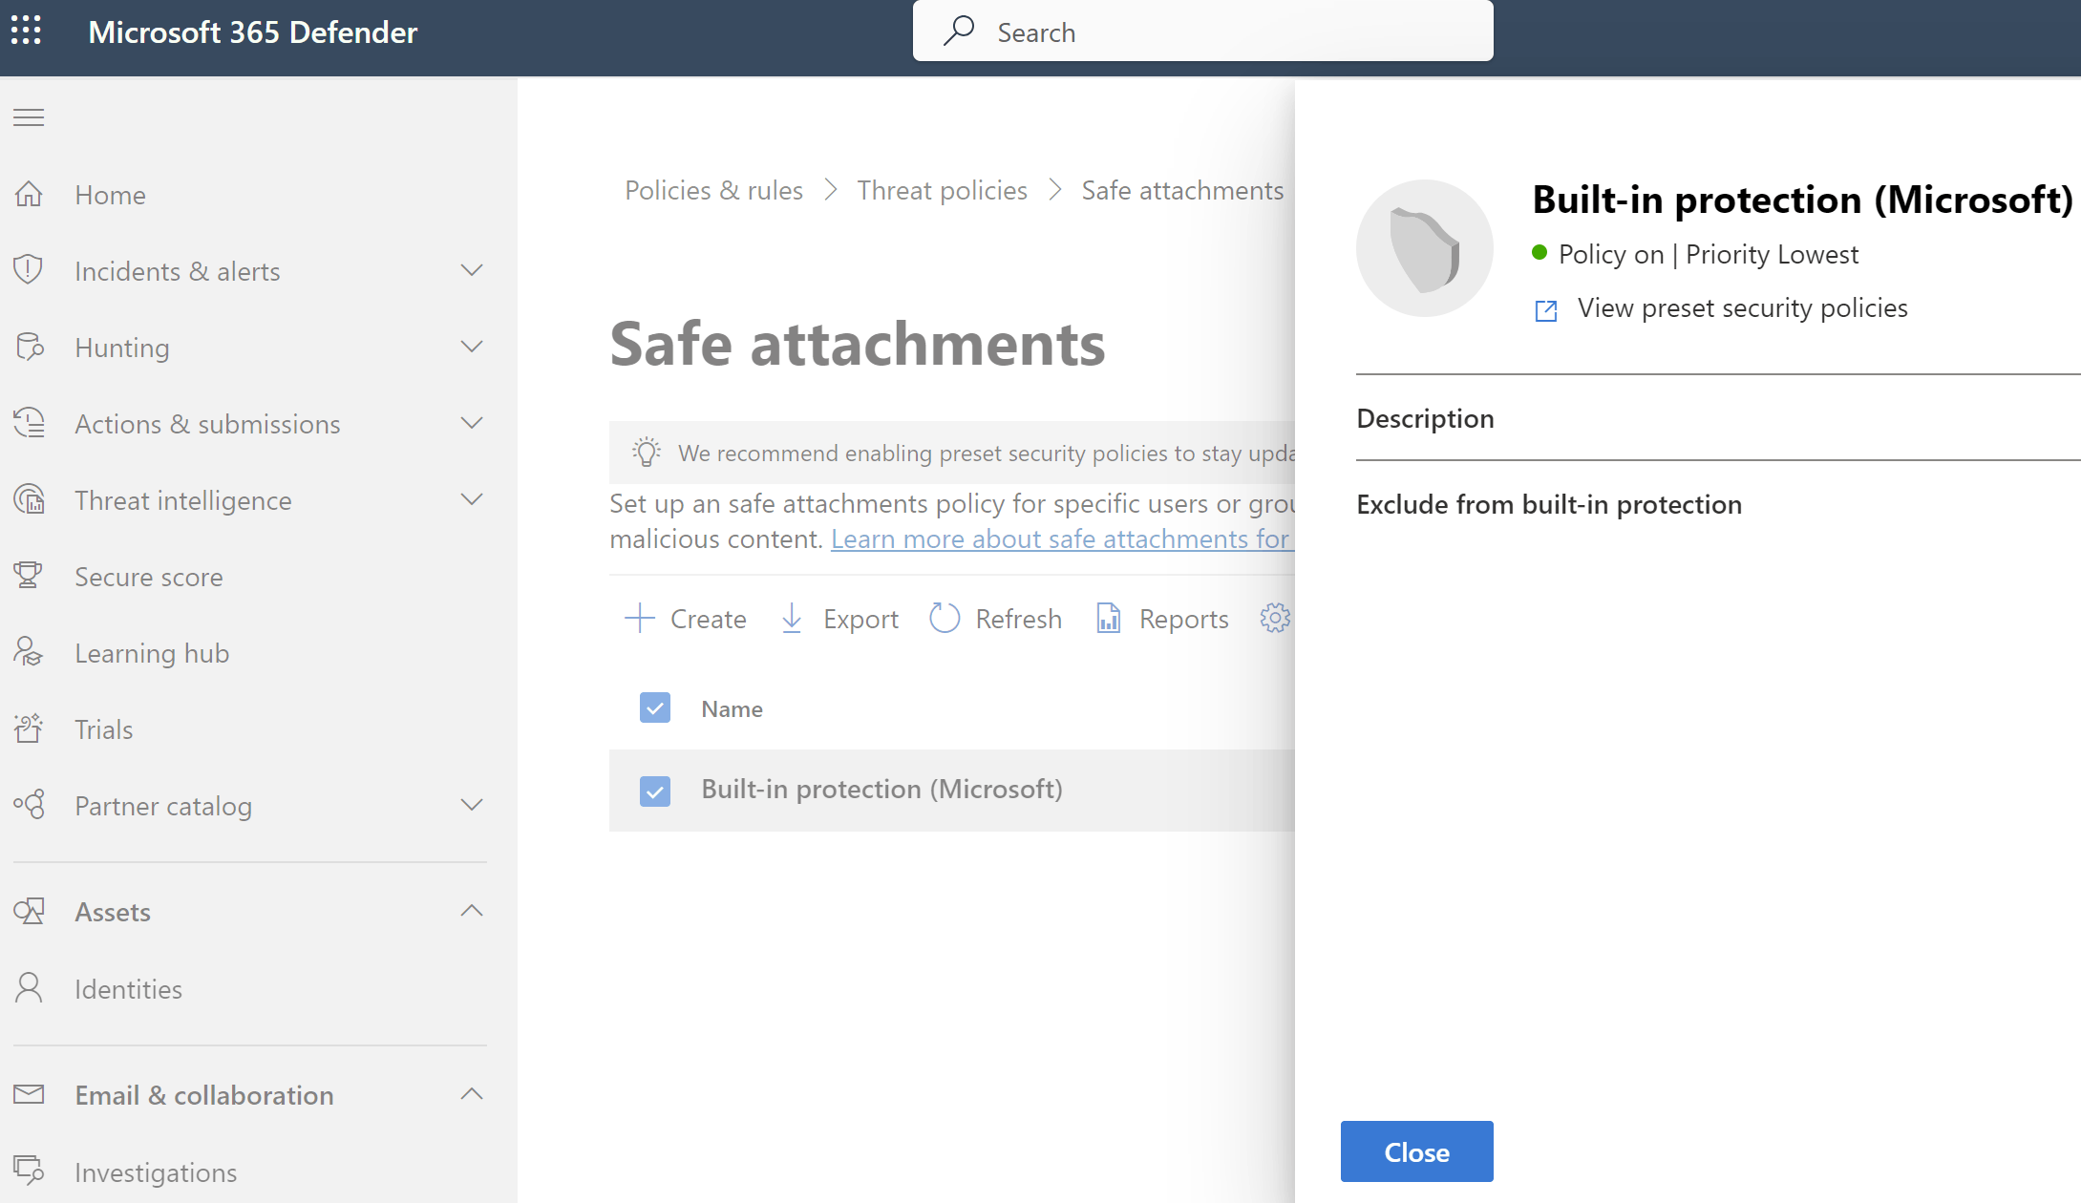Open the app launcher waffle icon

pos(27,31)
